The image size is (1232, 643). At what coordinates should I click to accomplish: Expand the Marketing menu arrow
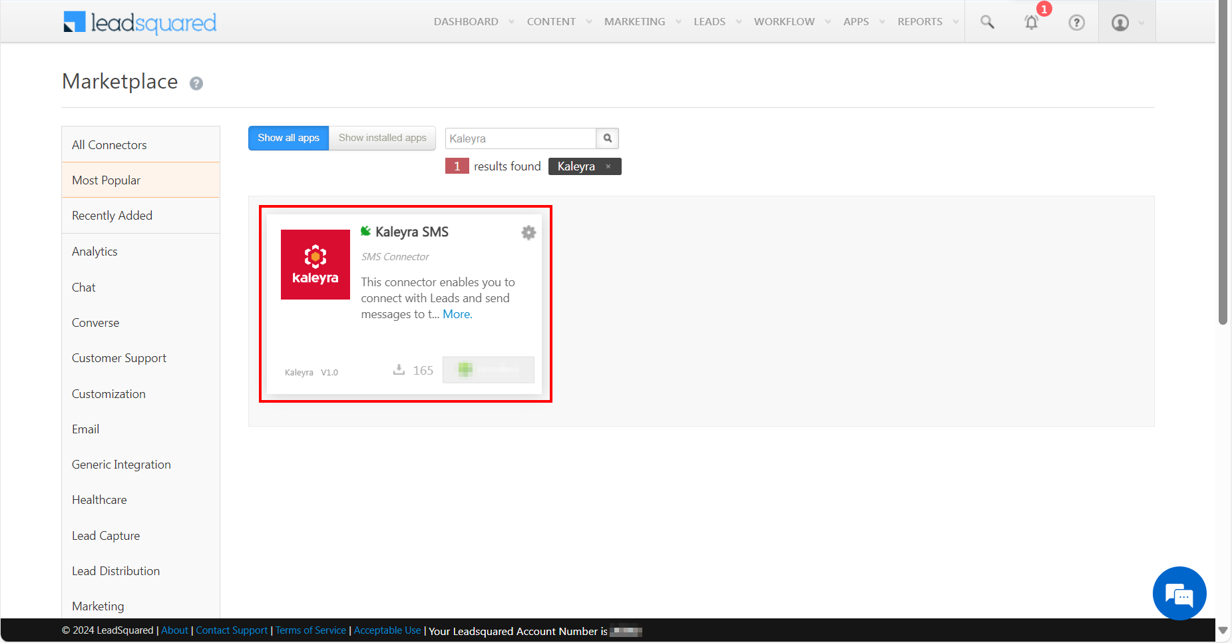678,22
